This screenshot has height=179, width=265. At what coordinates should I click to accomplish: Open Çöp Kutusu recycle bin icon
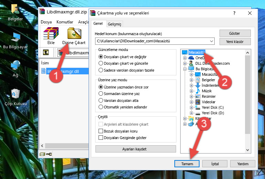pyautogui.click(x=16, y=97)
